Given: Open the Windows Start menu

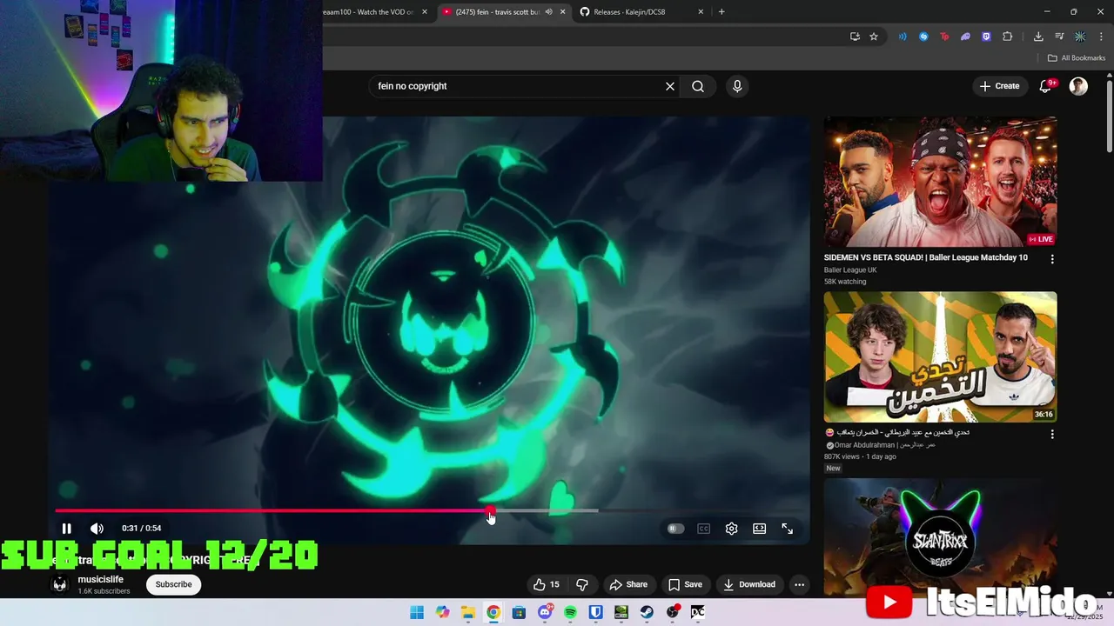Looking at the screenshot, I should click(x=417, y=612).
